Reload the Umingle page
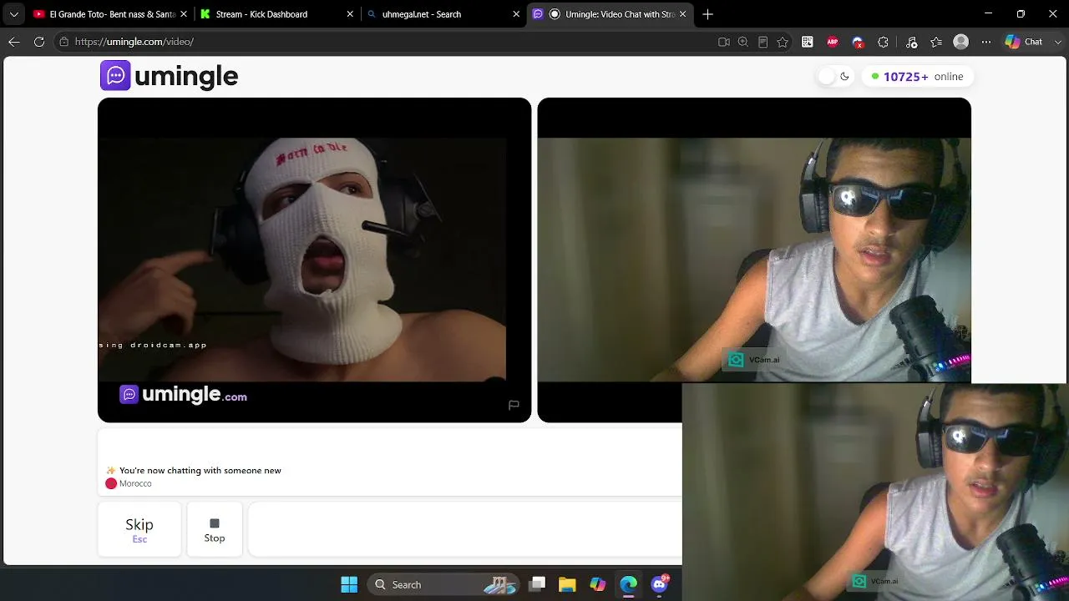Image resolution: width=1069 pixels, height=601 pixels. click(39, 42)
